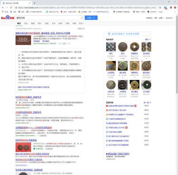Click the shield icon in login banner
The width and height of the screenshot is (178, 175).
coord(109,34)
